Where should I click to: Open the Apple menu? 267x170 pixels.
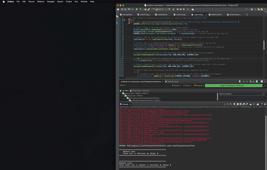pos(4,1)
